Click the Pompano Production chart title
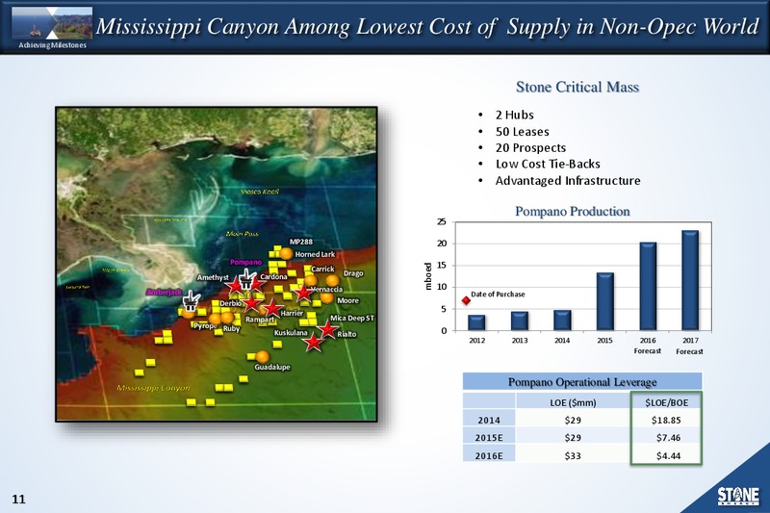 click(x=573, y=212)
